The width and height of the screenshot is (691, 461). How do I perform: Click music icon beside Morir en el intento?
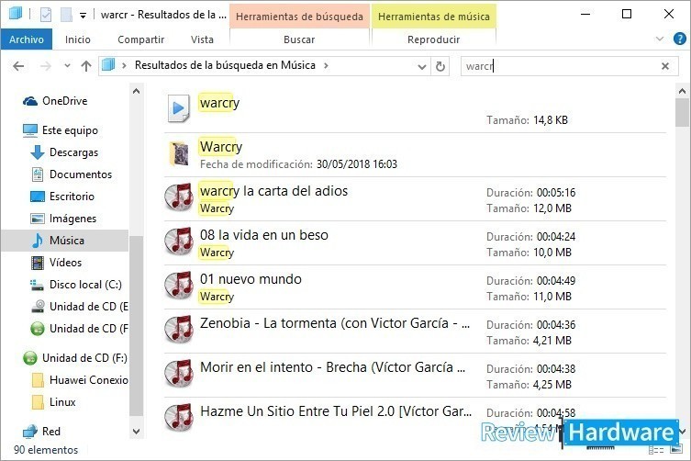(179, 373)
